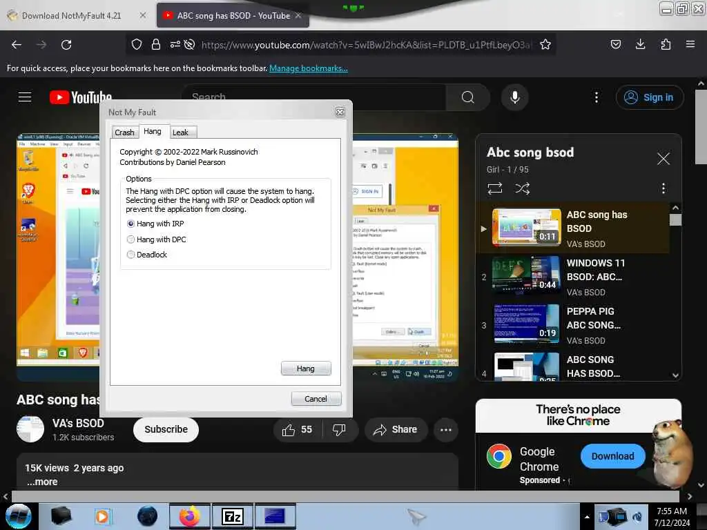Select the Hang with DPC option
Viewport: 707px width, 530px height.
(130, 239)
